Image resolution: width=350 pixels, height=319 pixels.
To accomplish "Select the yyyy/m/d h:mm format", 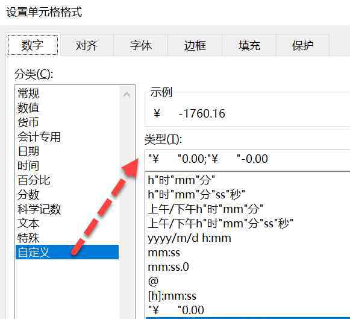I will click(189, 238).
